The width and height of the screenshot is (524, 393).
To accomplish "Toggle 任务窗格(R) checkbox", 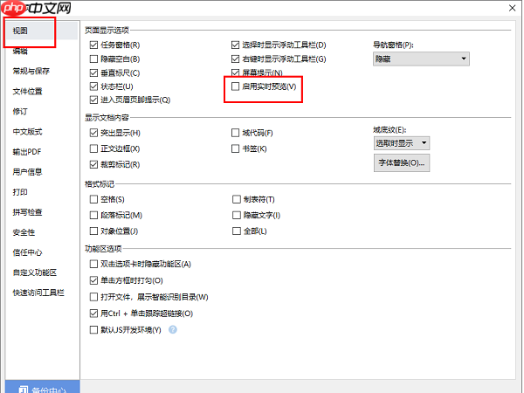I will point(93,45).
